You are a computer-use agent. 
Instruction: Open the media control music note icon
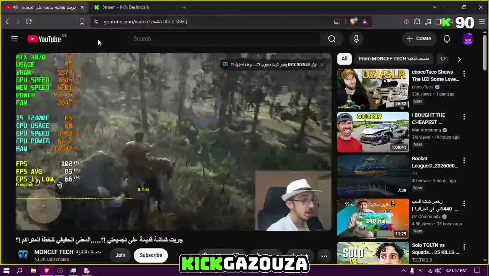[x=428, y=22]
